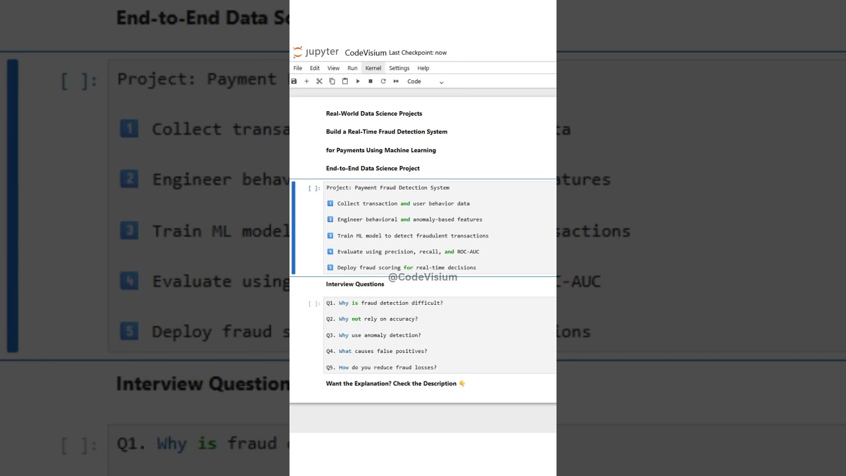Cut the selected cell with scissors icon

[319, 81]
